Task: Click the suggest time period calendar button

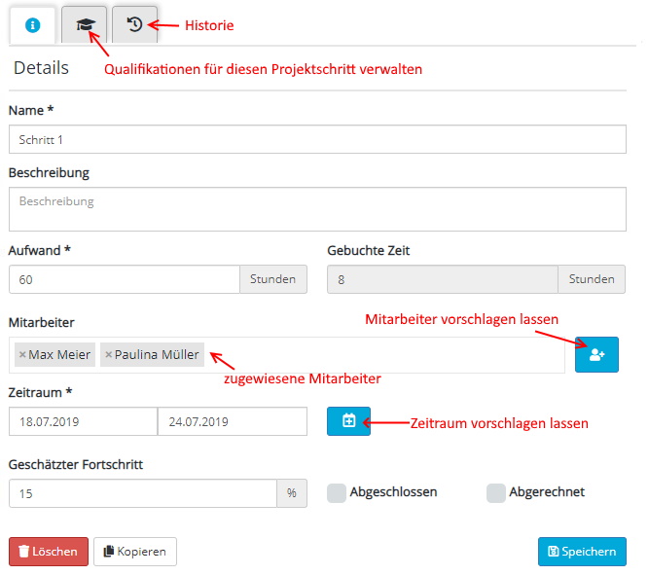Action: (x=348, y=421)
